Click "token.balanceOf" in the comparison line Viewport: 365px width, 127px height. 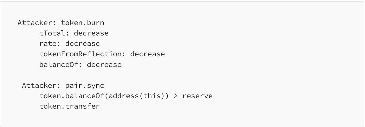72,96
